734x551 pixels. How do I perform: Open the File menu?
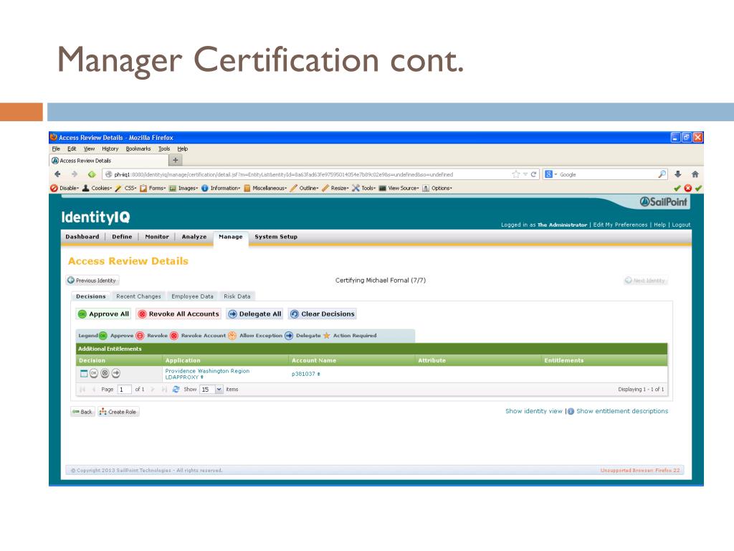pos(56,149)
